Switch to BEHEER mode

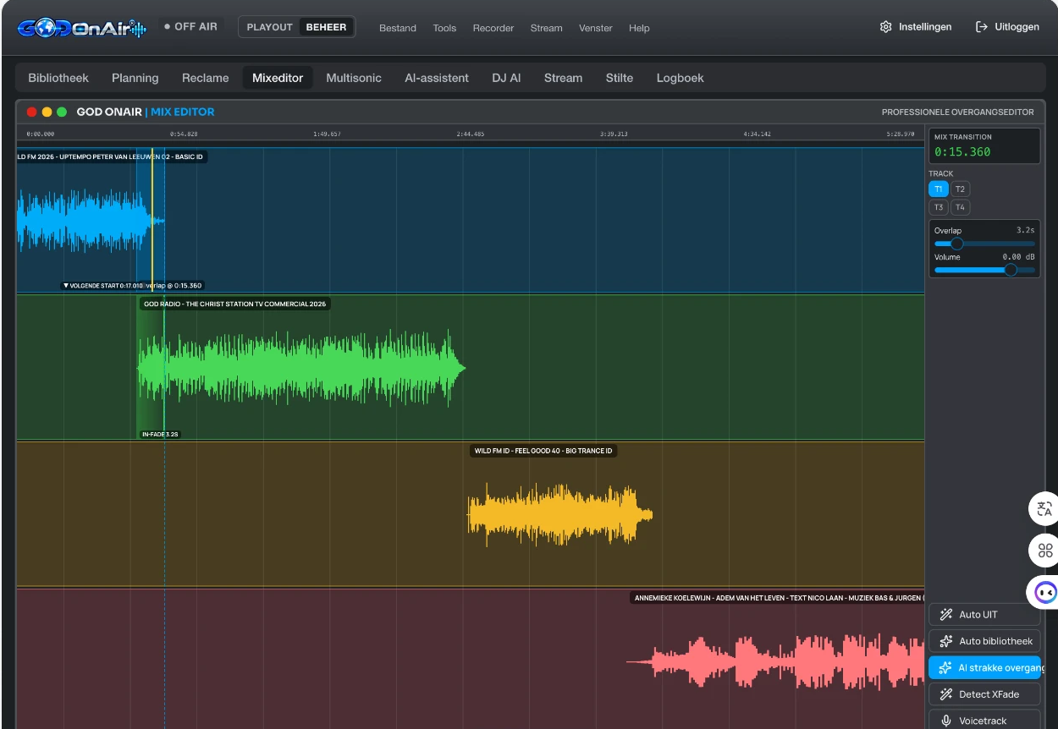tap(326, 27)
